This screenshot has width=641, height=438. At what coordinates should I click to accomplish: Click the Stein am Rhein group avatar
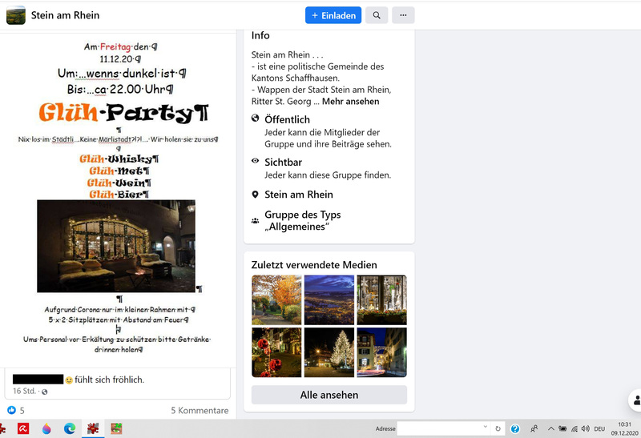coord(16,15)
